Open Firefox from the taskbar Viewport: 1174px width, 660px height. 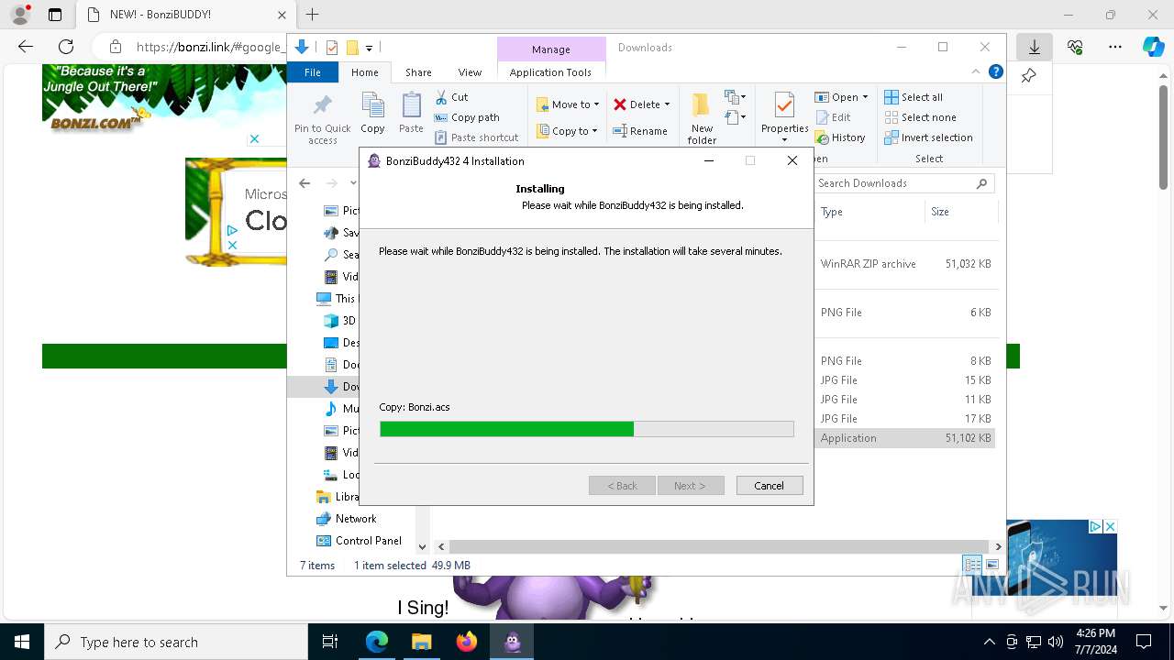pos(467,643)
